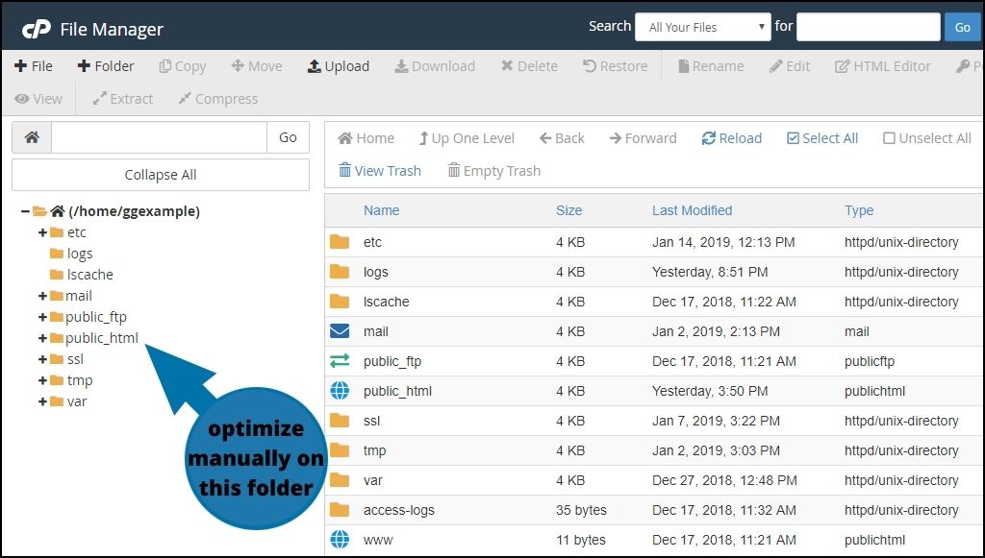The height and width of the screenshot is (558, 985).
Task: Click the cPanel logo icon
Action: 36,29
